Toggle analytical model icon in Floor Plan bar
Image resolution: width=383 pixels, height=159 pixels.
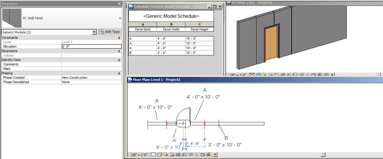209,155
